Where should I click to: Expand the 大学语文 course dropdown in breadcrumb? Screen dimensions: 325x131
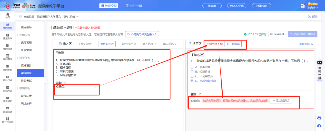point(77,17)
